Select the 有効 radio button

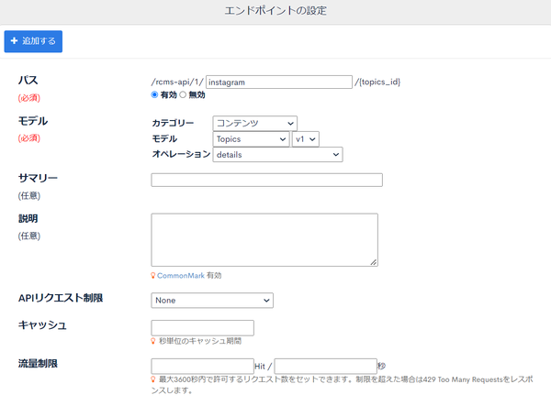point(154,94)
